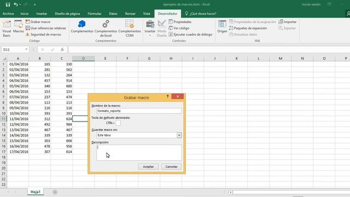Select column A header

click(x=18, y=59)
